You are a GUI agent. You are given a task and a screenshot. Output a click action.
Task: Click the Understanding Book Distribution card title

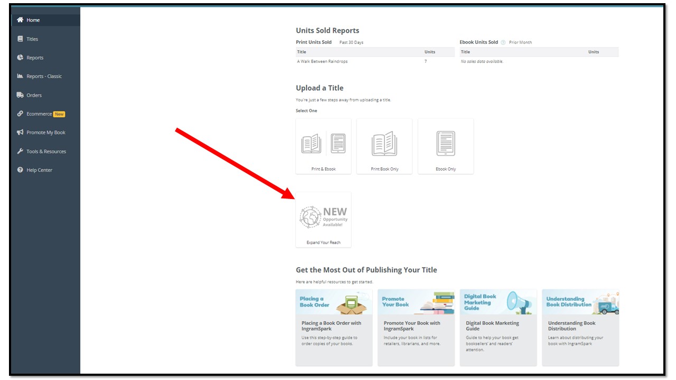tap(571, 326)
